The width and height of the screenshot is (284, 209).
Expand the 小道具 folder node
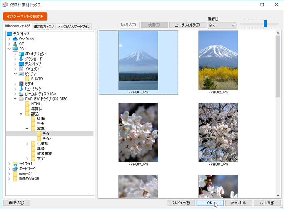[x=27, y=144]
